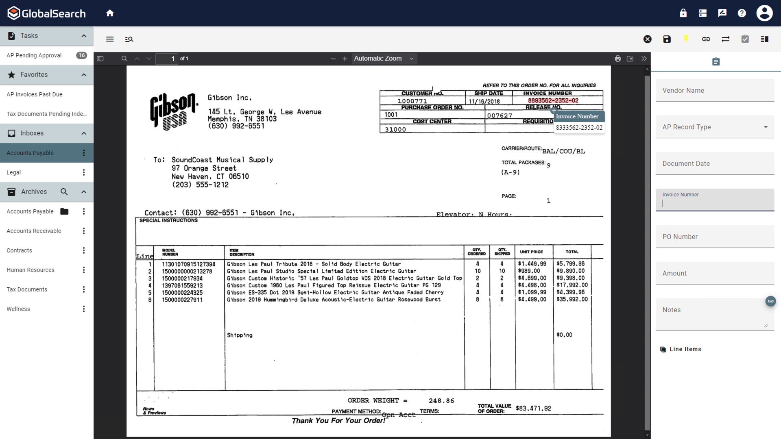The height and width of the screenshot is (439, 781).
Task: Click the bookmark/flag icon in toolbar
Action: tap(687, 39)
